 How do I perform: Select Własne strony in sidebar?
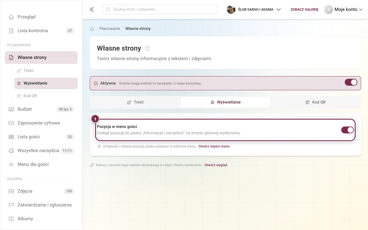[x=41, y=57]
